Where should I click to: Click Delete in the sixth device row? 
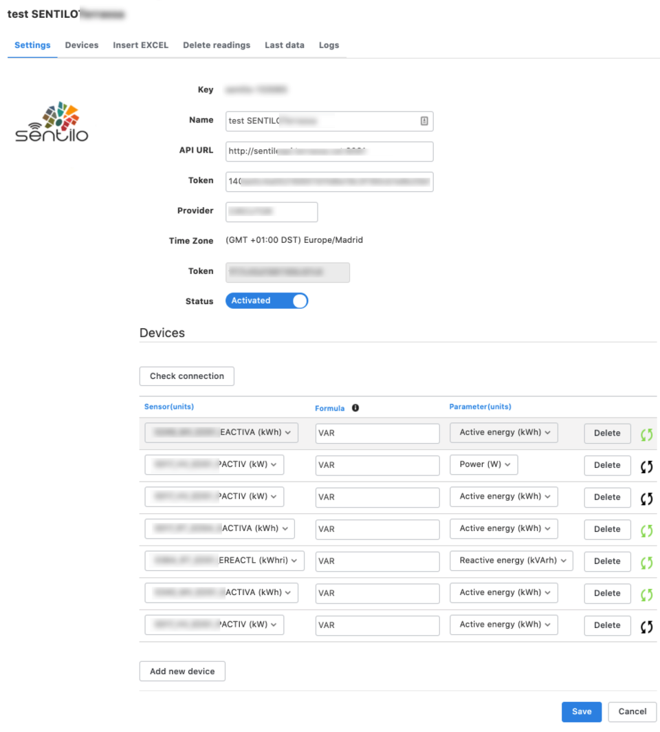tap(607, 593)
